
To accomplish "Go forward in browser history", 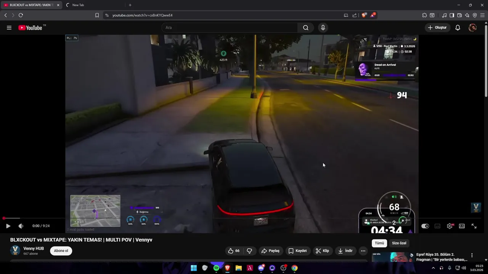I will (13, 15).
